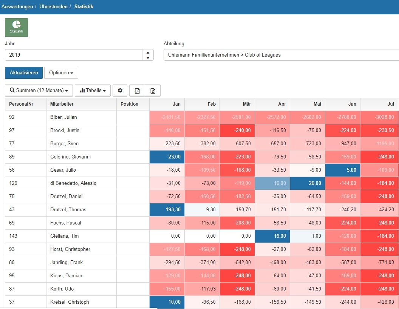Screen dimensions: 399x309
Task: Export the table to Excel
Action: coord(153,91)
